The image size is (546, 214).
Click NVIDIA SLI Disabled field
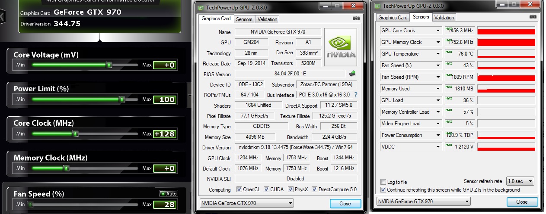pos(296,179)
